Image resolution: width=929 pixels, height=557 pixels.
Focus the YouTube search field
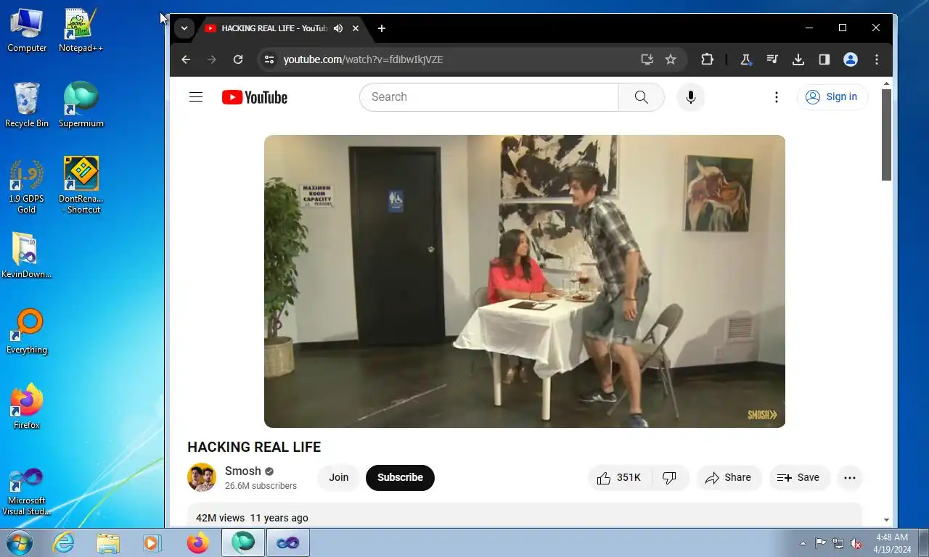(489, 97)
